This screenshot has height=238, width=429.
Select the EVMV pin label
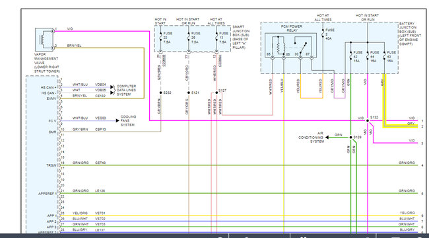[51, 99]
